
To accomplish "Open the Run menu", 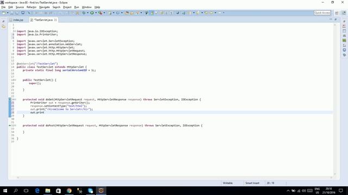I will click(77, 7).
